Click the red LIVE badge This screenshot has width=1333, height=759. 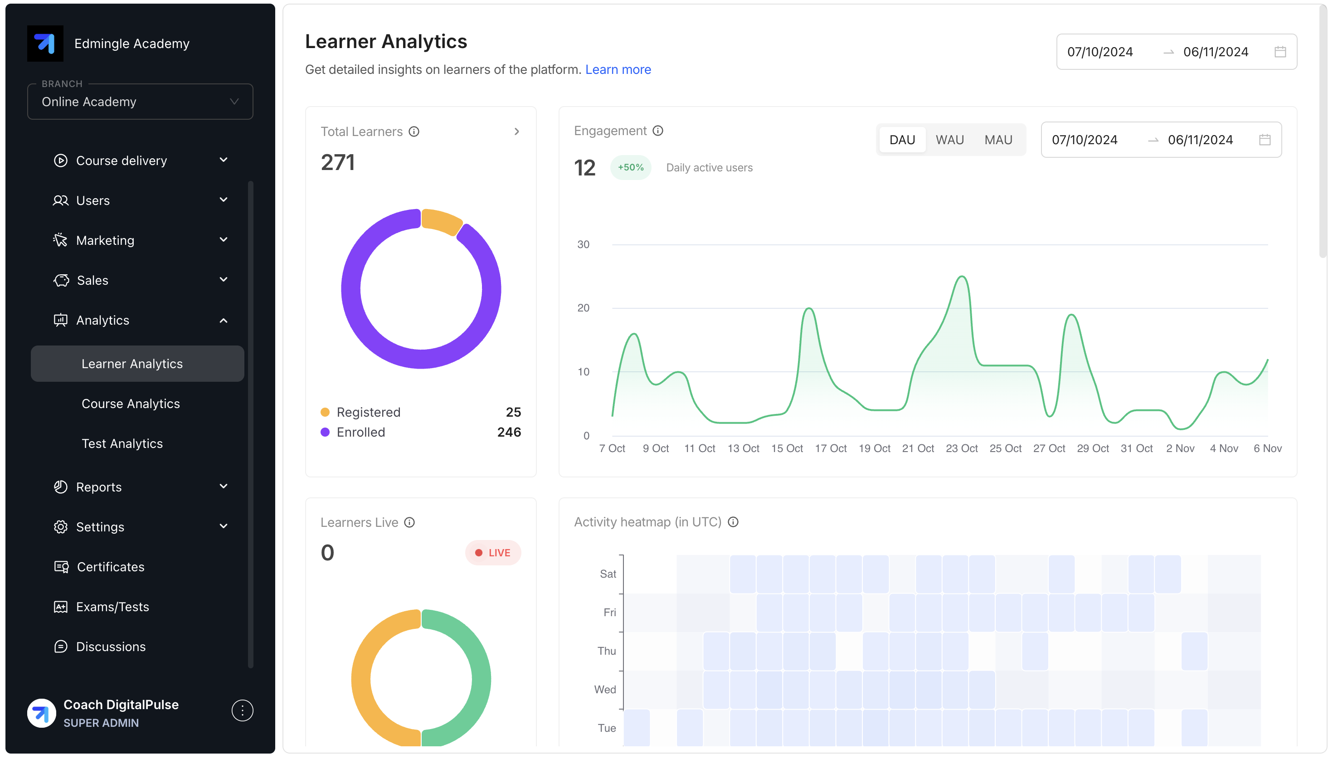[x=492, y=553]
